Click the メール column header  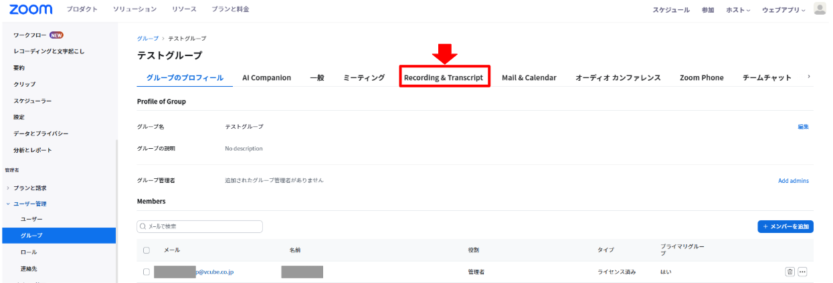point(172,250)
